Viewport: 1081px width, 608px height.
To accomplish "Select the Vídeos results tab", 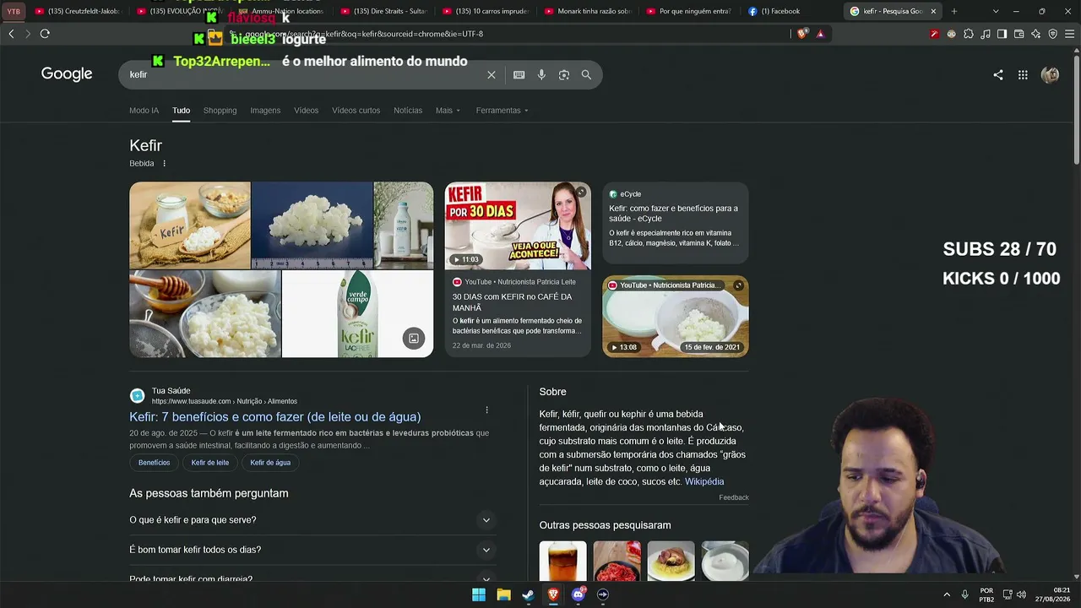I will [x=306, y=111].
